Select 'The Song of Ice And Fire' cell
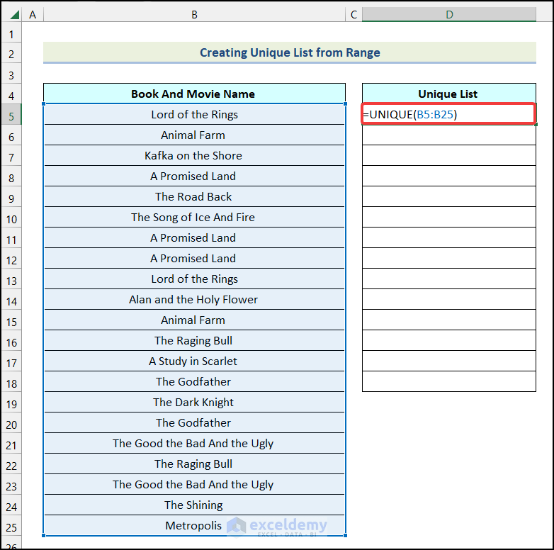 [x=193, y=218]
